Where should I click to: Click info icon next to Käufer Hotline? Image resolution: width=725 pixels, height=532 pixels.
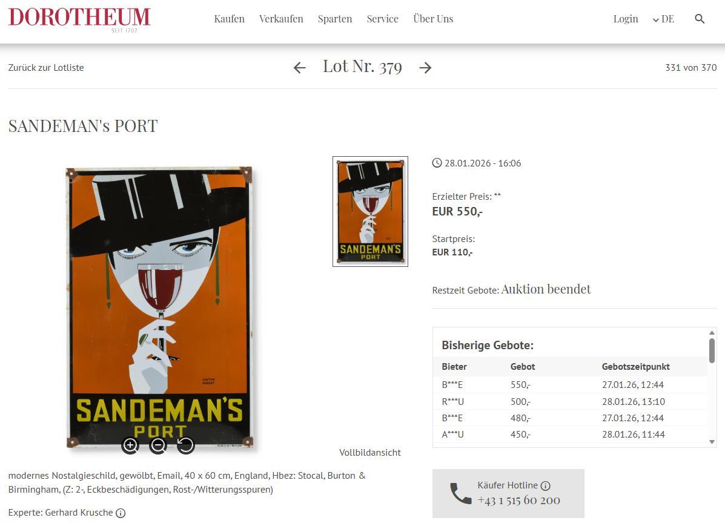coord(545,485)
